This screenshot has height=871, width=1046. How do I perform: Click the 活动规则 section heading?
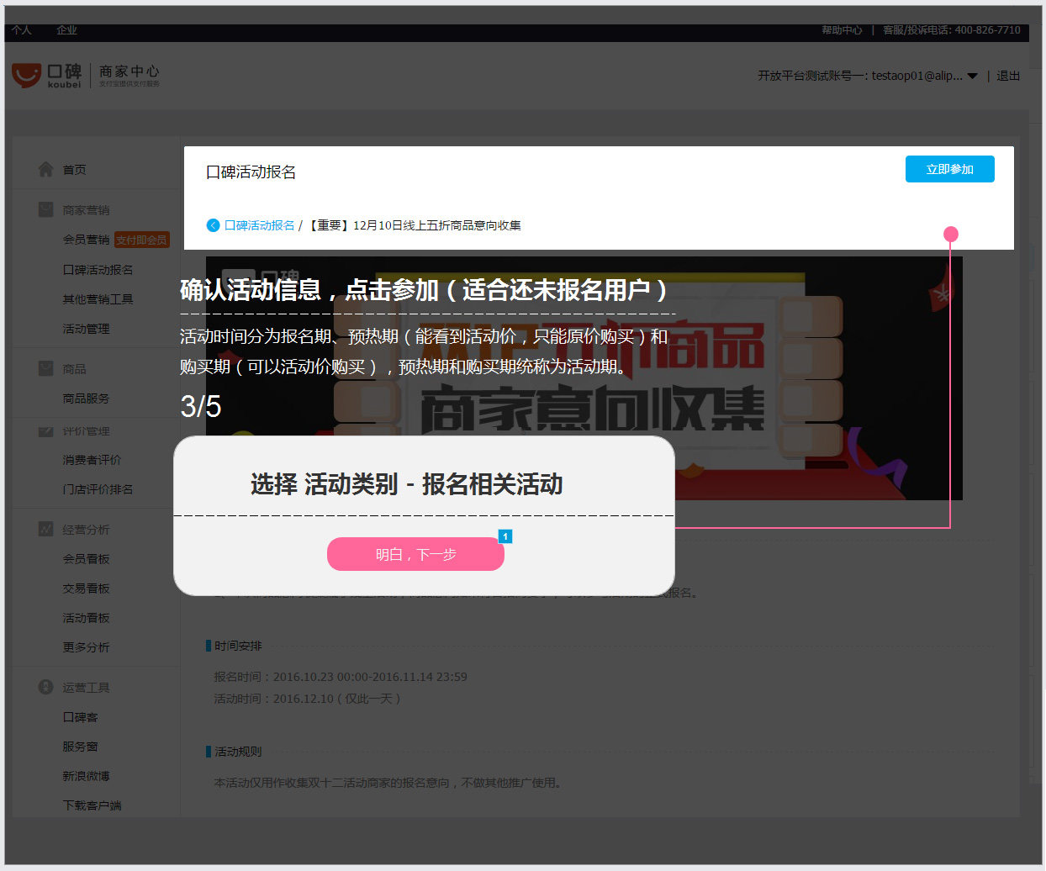pyautogui.click(x=238, y=752)
